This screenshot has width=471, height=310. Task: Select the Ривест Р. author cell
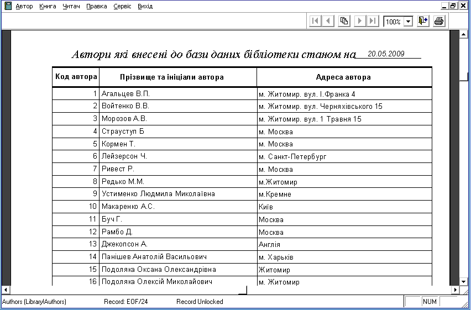tap(178, 169)
